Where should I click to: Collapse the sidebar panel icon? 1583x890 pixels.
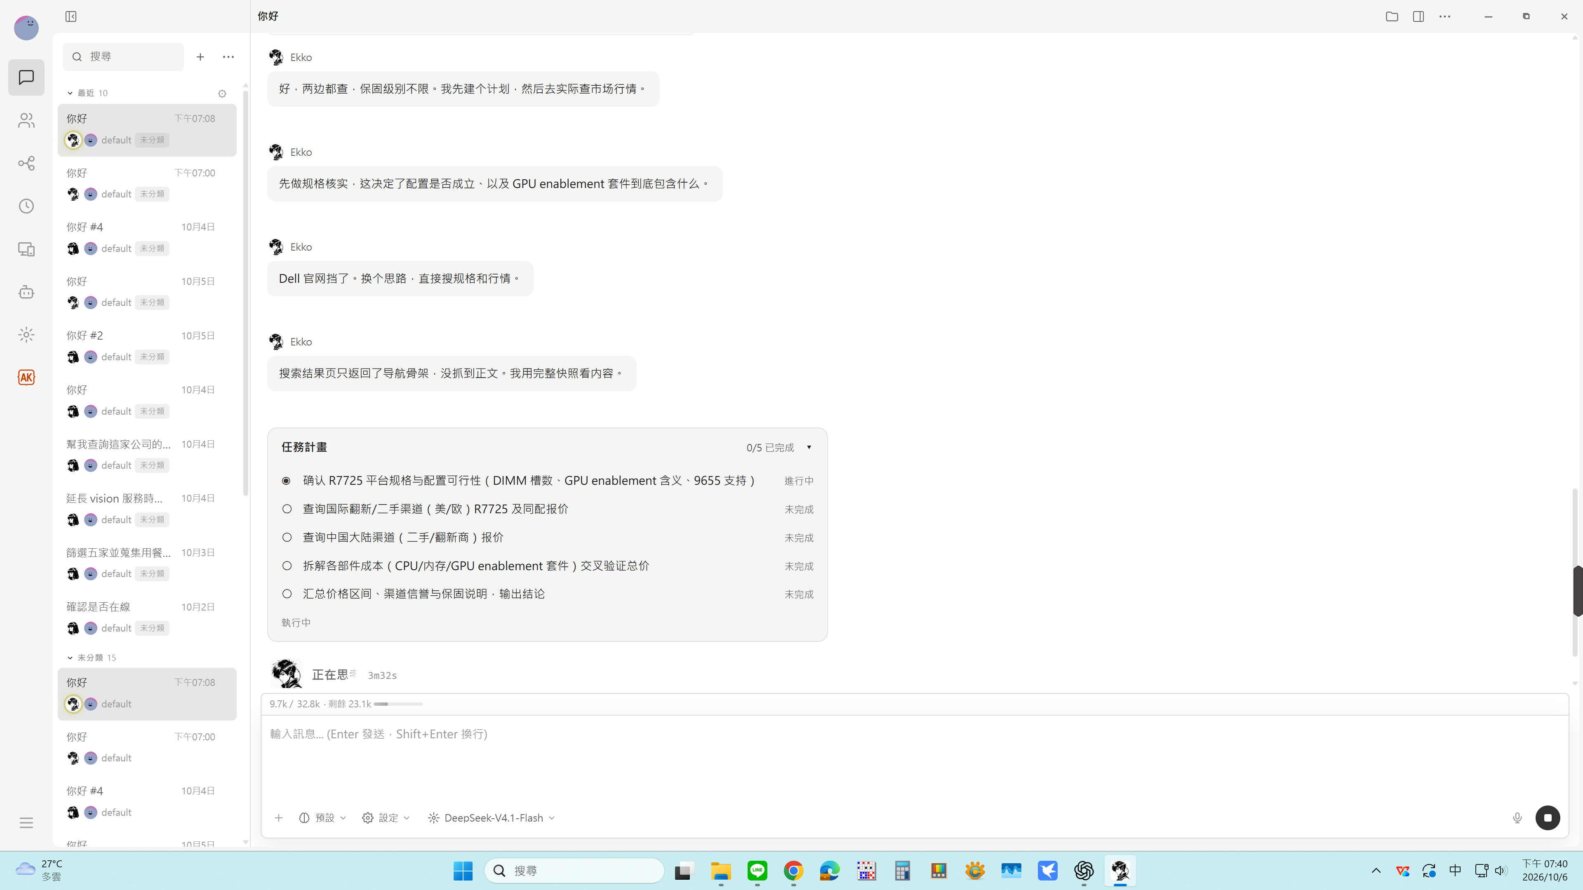[x=71, y=16]
